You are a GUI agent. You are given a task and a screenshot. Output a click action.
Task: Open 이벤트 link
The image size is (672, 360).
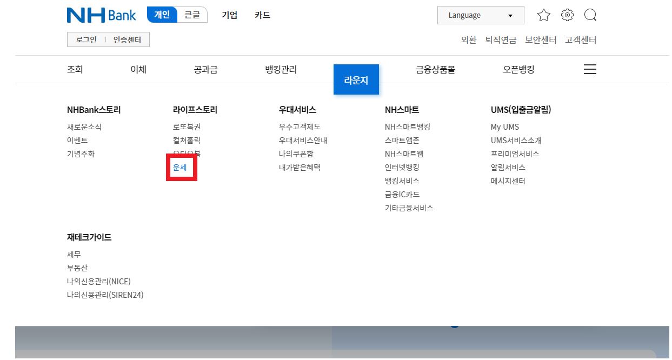pos(77,141)
